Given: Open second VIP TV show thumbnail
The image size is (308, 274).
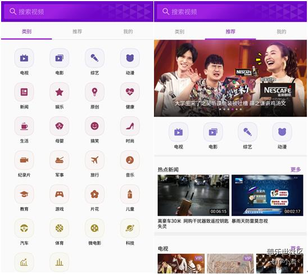Looking at the screenshot, I should 230,263.
